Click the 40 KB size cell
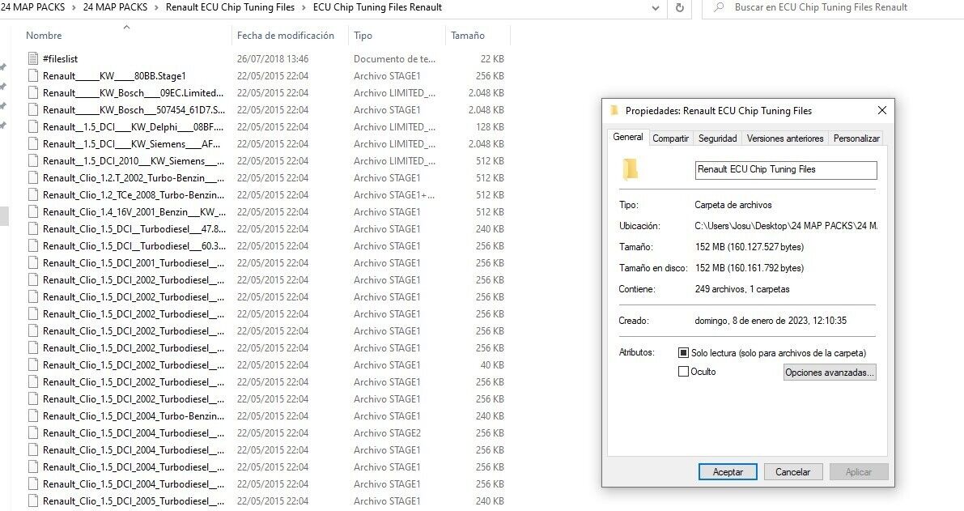Image resolution: width=964 pixels, height=511 pixels. (x=492, y=364)
